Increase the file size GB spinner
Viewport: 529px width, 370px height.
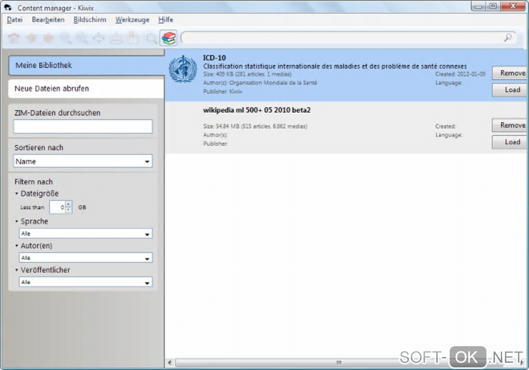(68, 204)
